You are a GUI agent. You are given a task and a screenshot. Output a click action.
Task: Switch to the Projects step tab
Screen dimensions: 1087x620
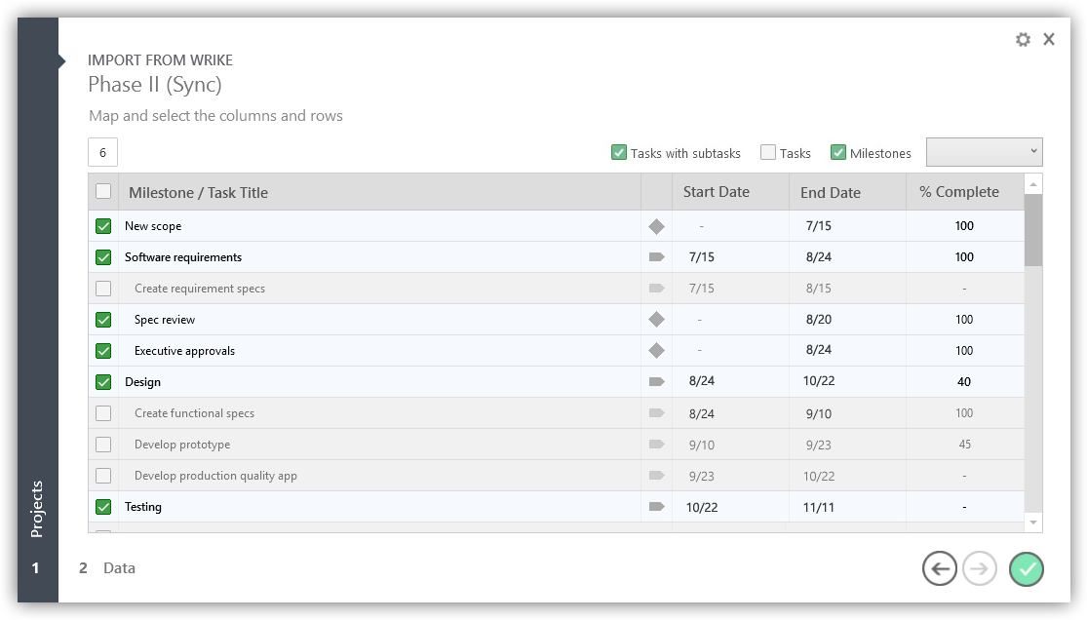click(37, 509)
